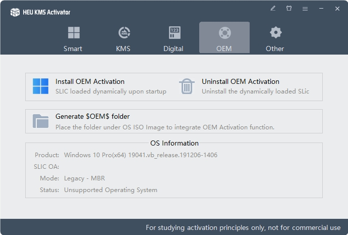
Task: Close the HEU KMS Activator window
Action: click(x=337, y=9)
